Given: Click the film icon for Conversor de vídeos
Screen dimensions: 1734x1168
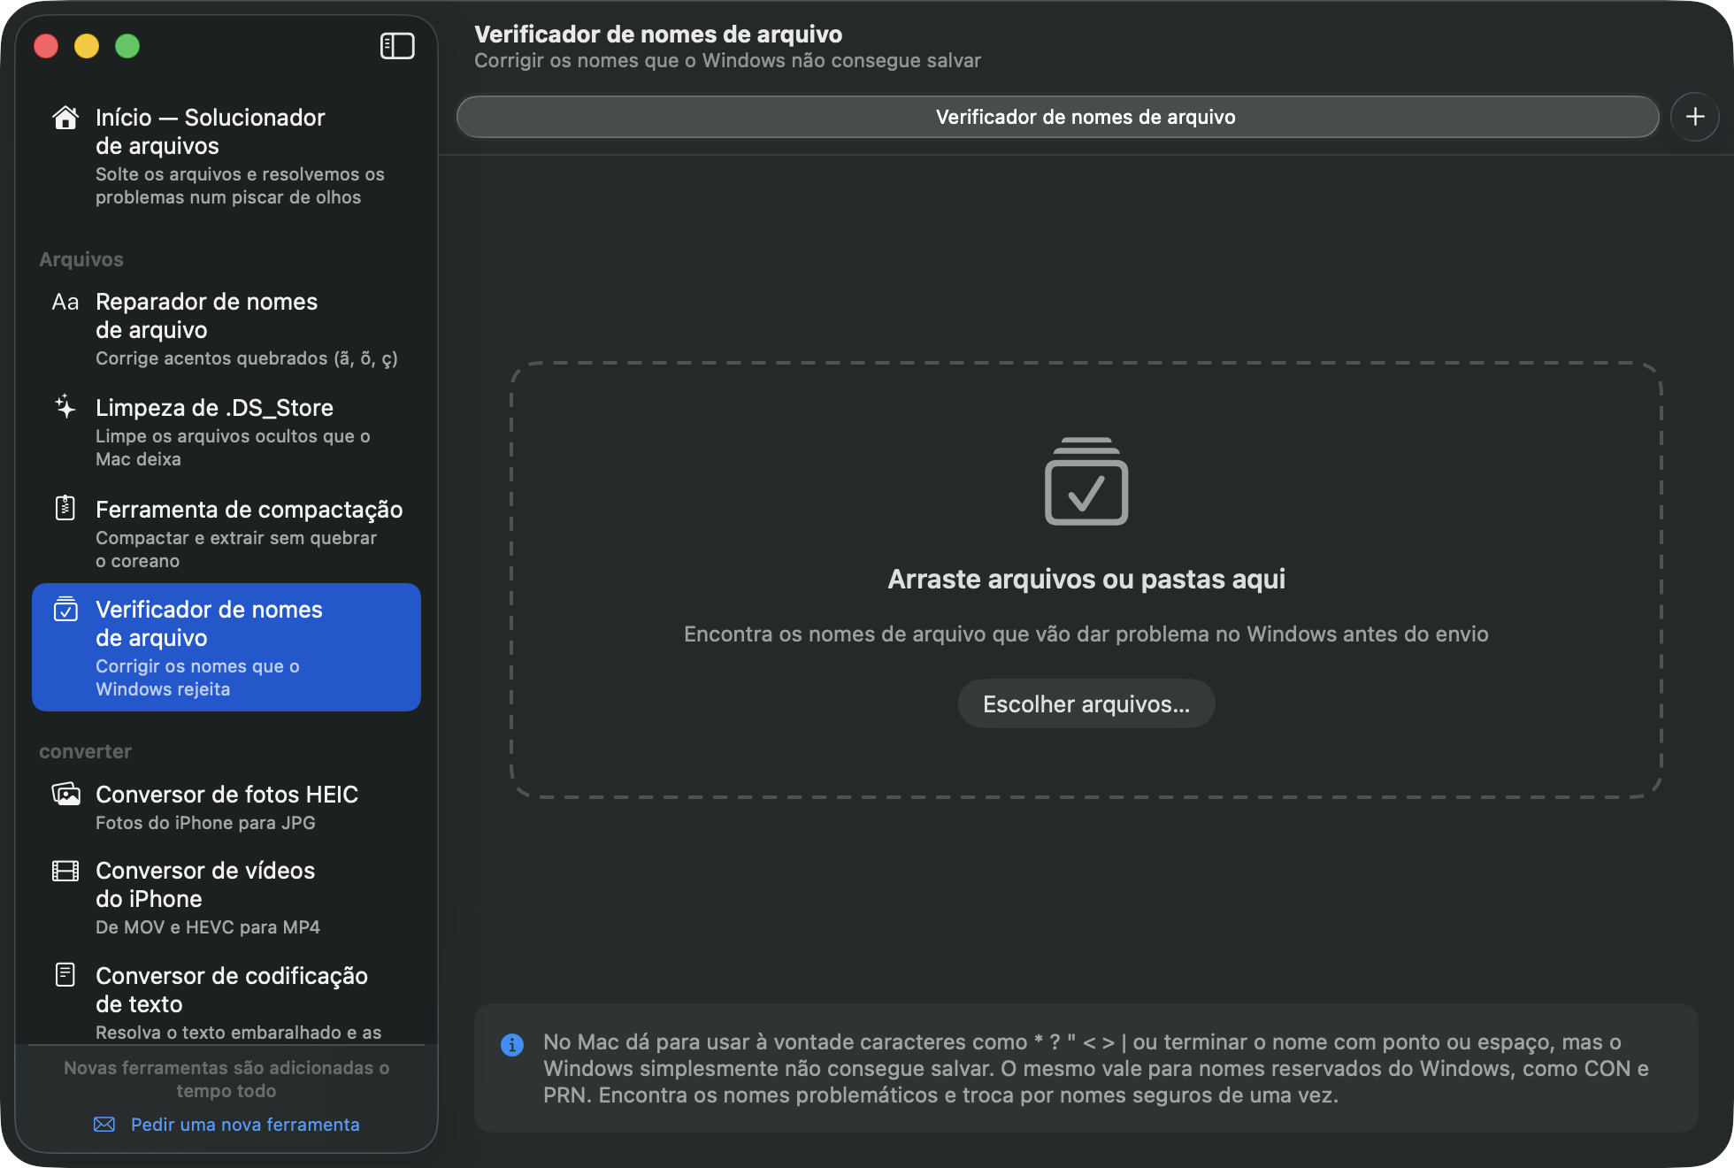Looking at the screenshot, I should pyautogui.click(x=65, y=871).
